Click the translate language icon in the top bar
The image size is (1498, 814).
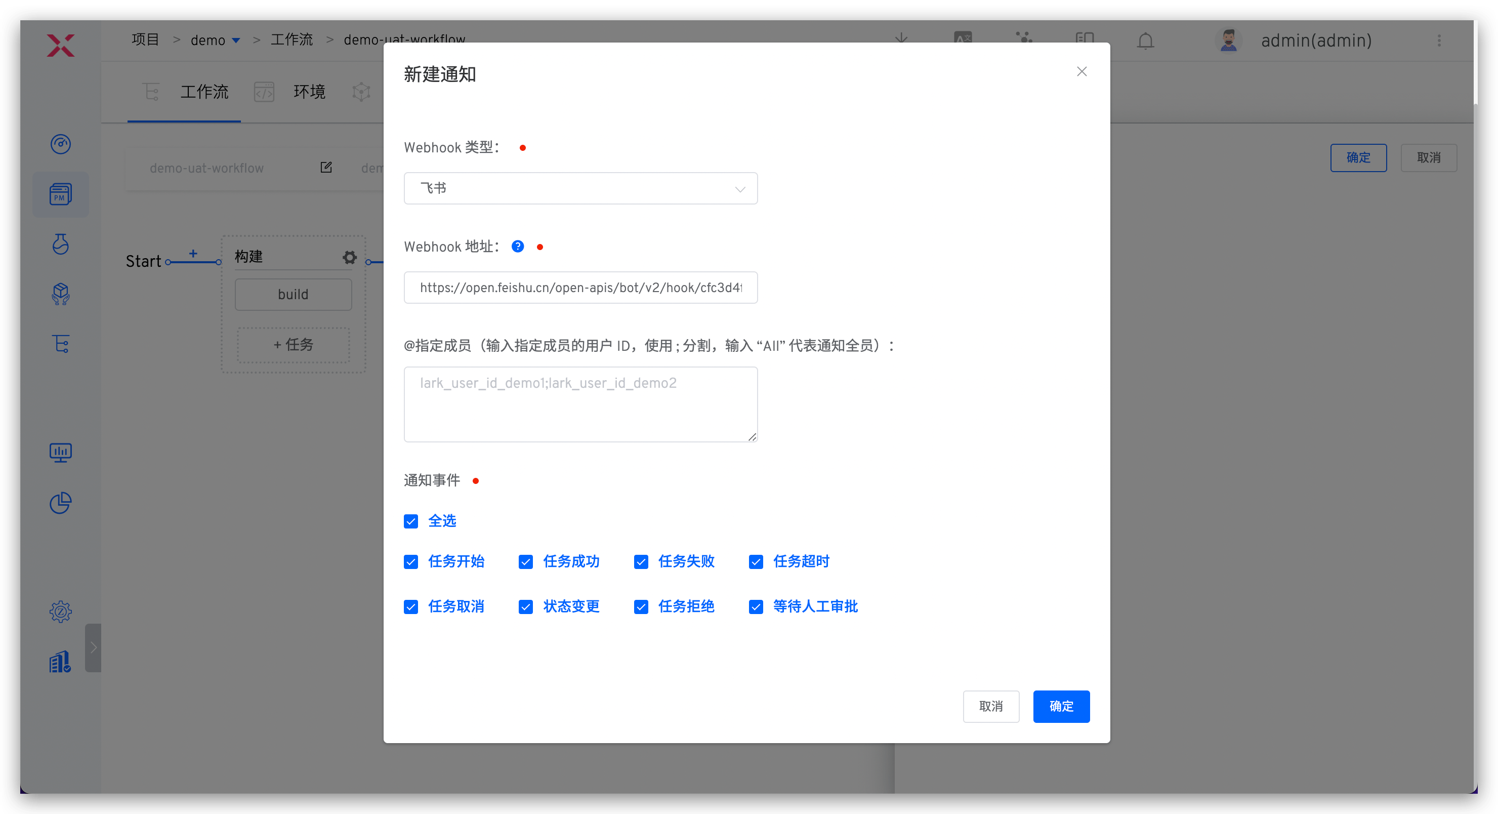[963, 38]
